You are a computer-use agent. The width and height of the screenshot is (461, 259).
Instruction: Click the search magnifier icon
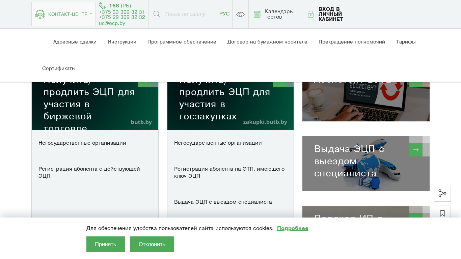[x=157, y=14]
